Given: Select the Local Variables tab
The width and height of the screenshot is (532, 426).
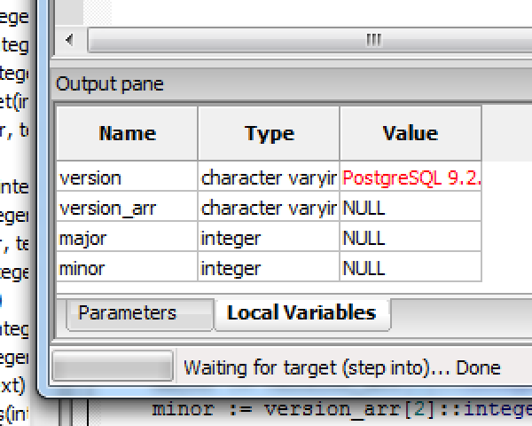Looking at the screenshot, I should coord(301,313).
